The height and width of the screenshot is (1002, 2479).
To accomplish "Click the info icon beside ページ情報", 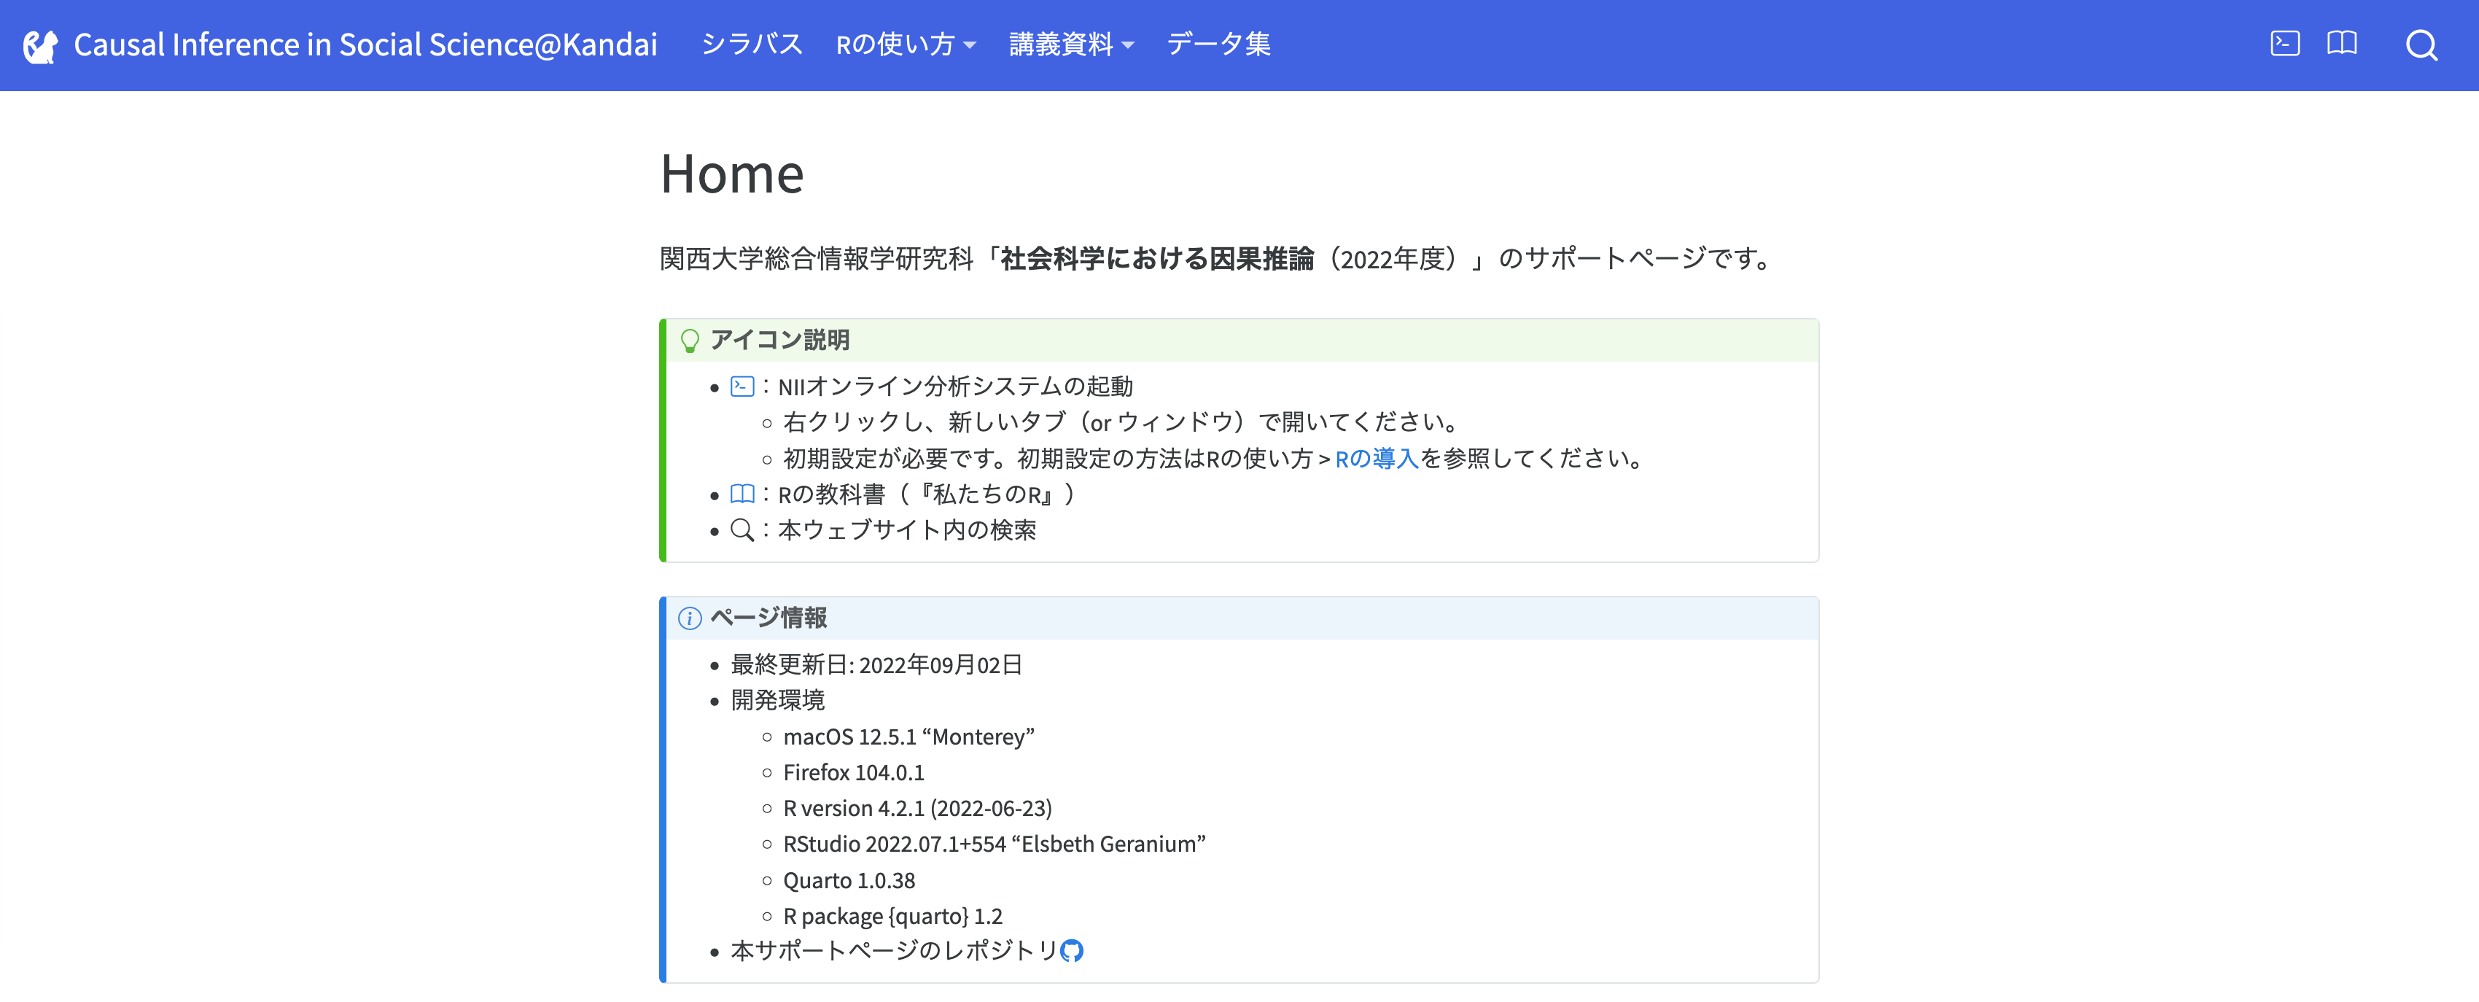I will pos(689,618).
